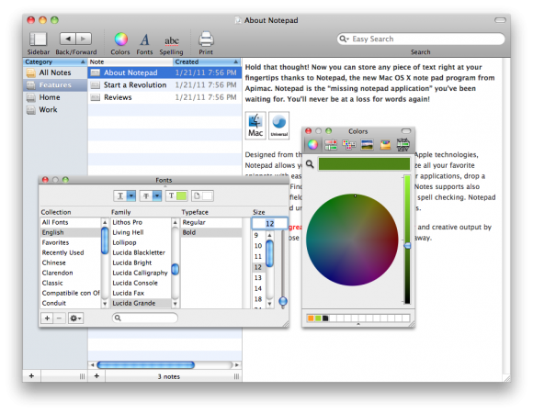Screen dimensions: 533x413
Task: Open the Start a Revolution note
Action: pyautogui.click(x=164, y=84)
